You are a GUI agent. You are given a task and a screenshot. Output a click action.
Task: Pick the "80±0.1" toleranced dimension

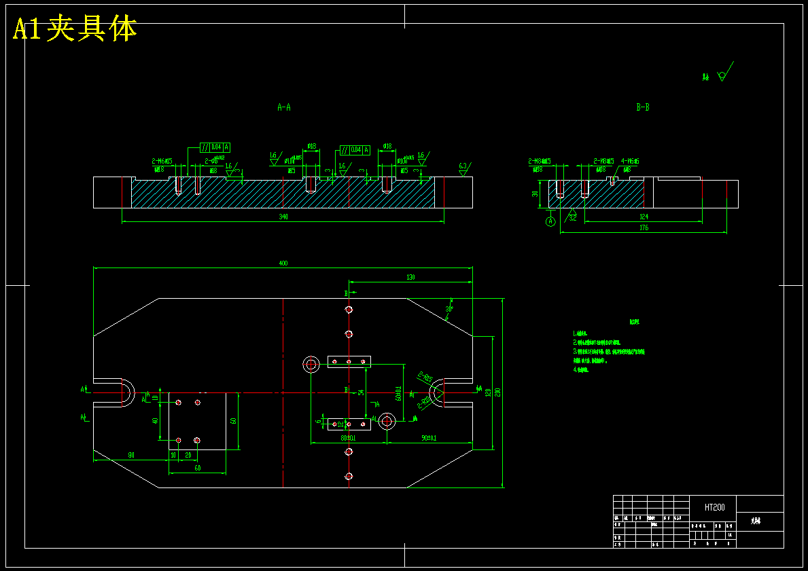point(348,438)
